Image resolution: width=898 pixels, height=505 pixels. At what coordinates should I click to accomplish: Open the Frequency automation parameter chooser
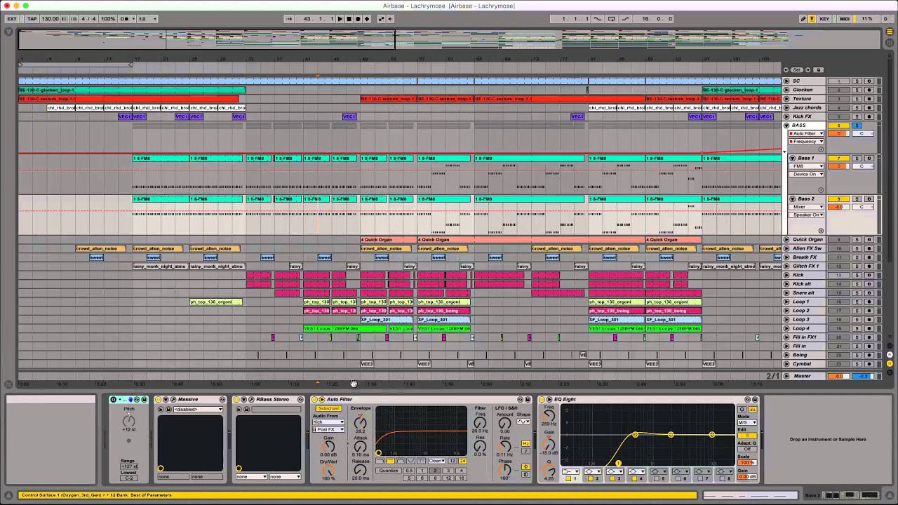[806, 141]
